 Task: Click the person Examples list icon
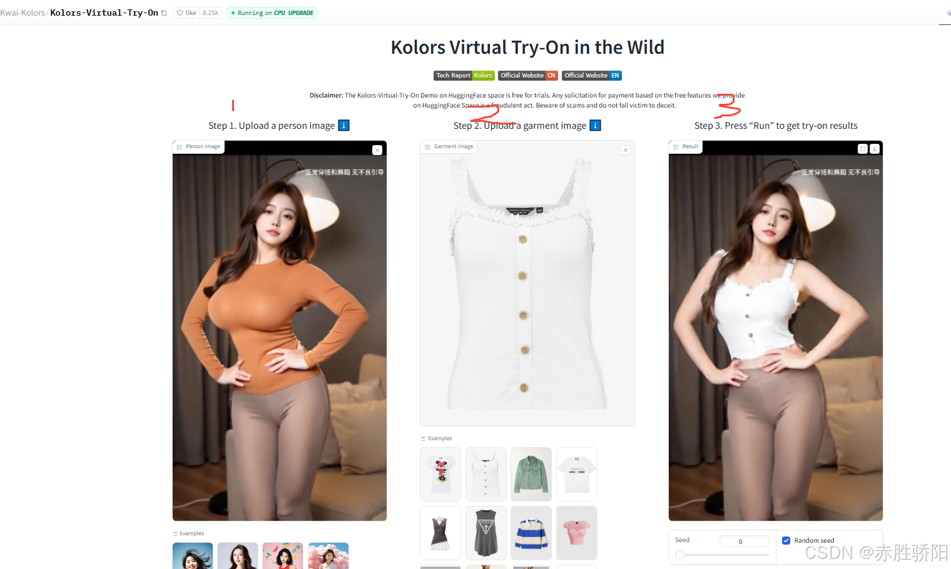point(175,534)
